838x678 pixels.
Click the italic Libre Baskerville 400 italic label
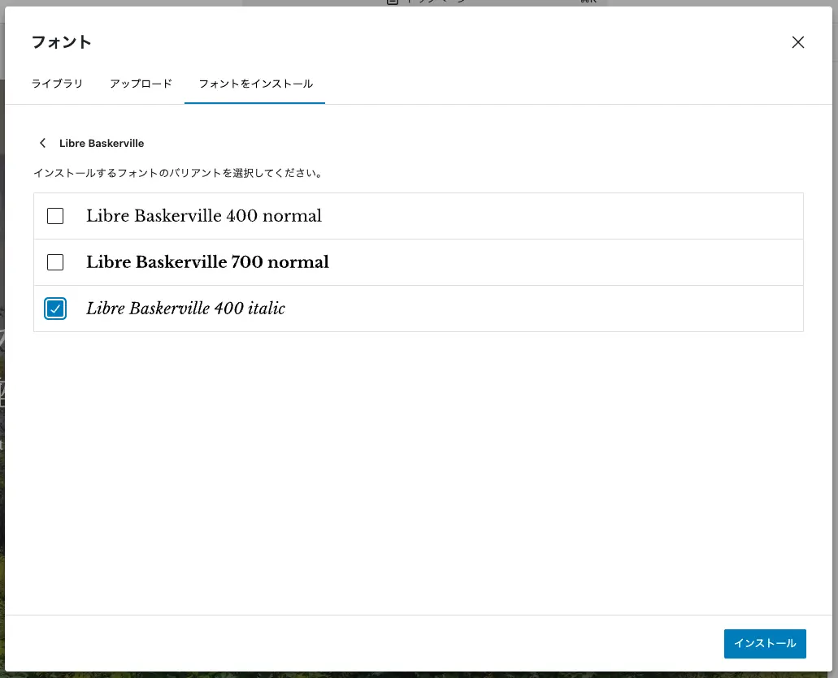(185, 309)
